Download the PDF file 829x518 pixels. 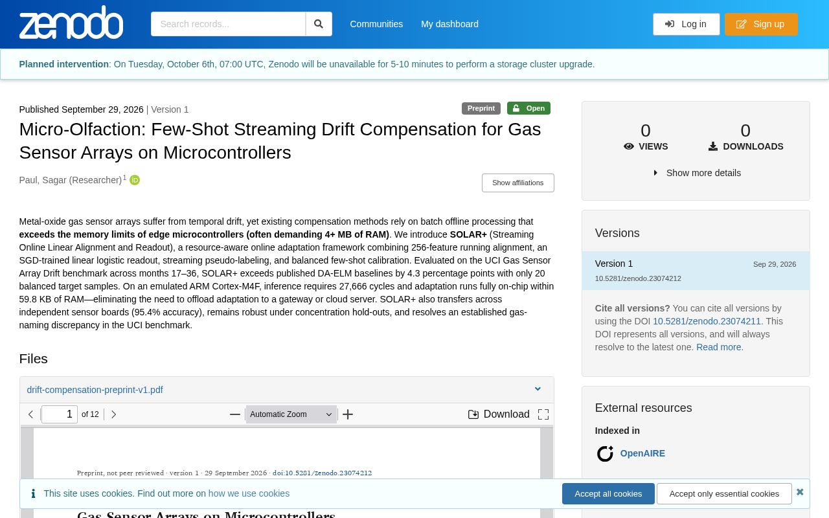(x=499, y=414)
